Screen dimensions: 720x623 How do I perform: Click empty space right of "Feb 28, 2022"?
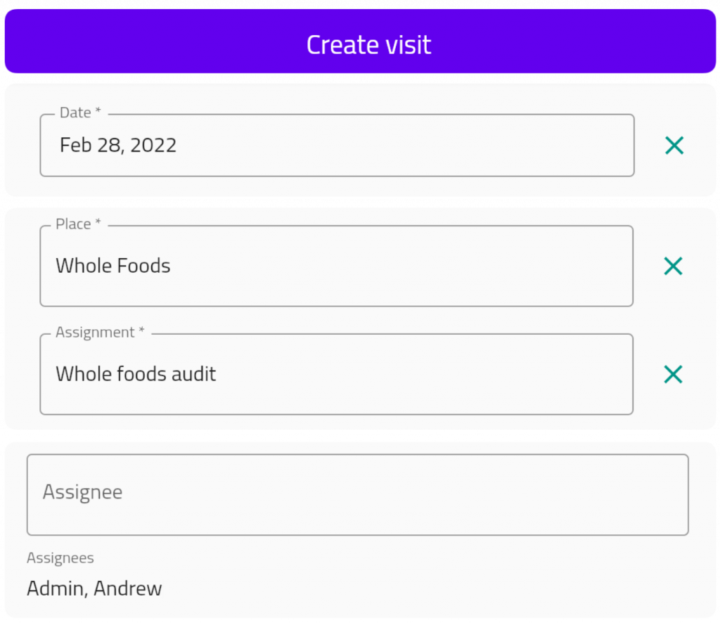pos(401,146)
